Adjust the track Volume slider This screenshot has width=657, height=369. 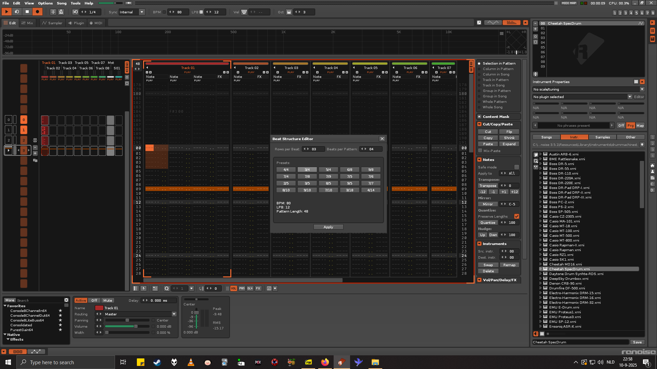136,327
